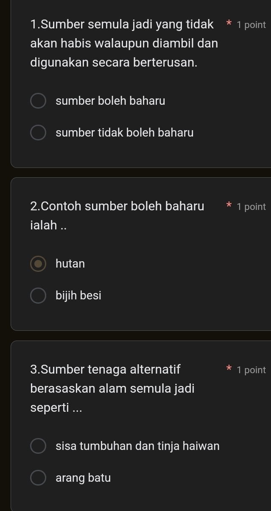The height and width of the screenshot is (511, 271).
Task: Click the 'sisa tumbuhan dan tinja haiwan' label
Action: 137,446
